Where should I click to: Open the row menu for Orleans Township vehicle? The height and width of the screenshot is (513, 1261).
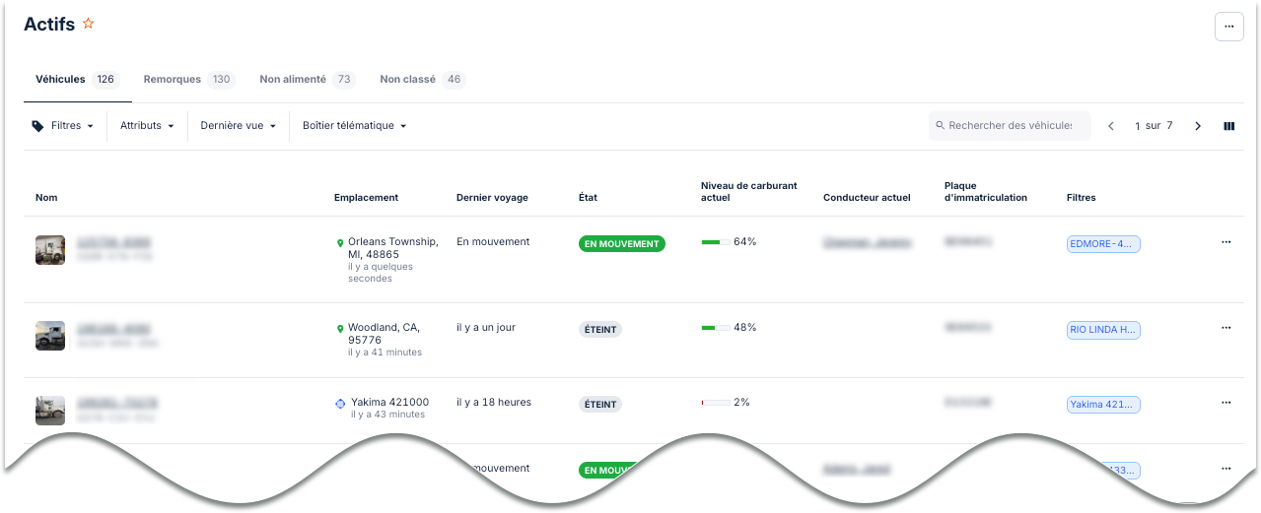click(1226, 242)
